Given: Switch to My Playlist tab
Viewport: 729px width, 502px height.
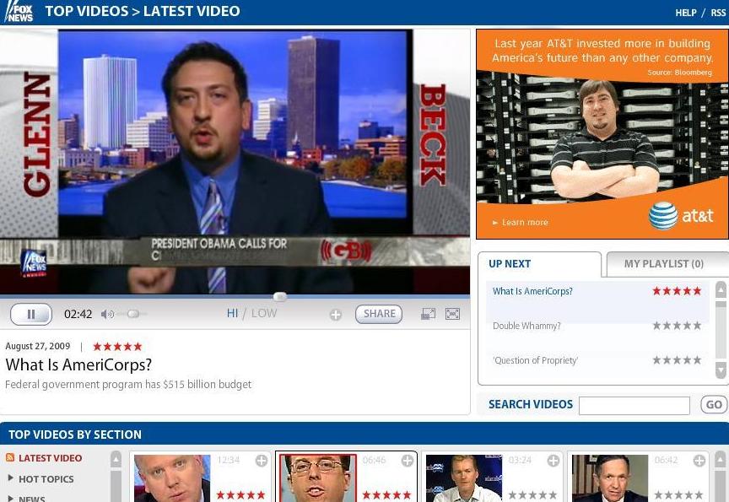Looking at the screenshot, I should 663,264.
